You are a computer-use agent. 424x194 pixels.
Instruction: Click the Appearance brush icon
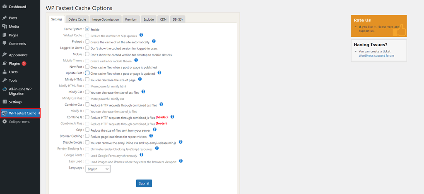pos(4,55)
